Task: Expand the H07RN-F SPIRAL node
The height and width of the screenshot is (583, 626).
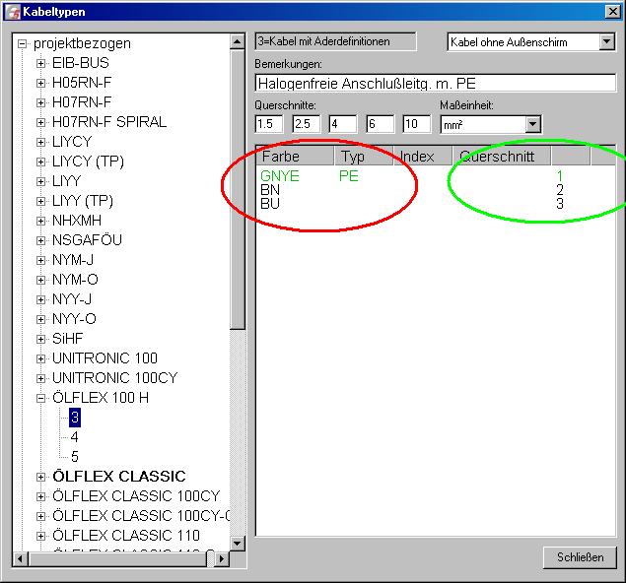Action: 40,122
